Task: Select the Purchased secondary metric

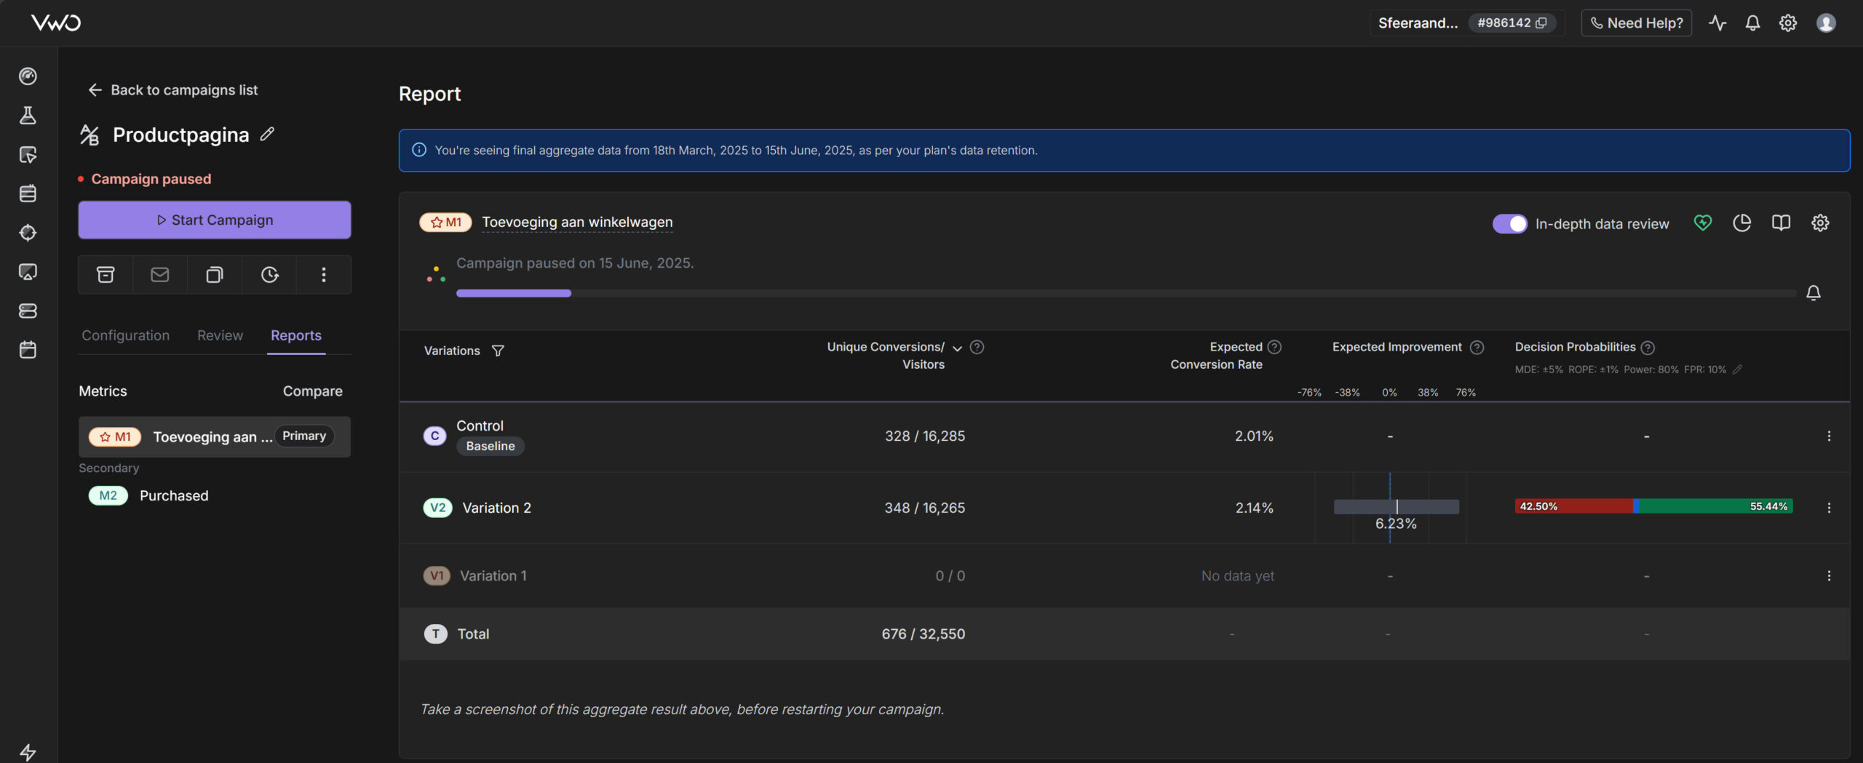Action: click(x=173, y=496)
